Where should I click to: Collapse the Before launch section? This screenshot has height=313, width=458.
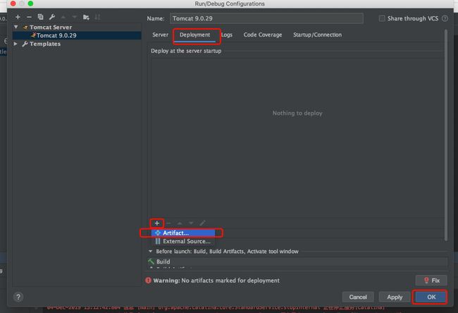click(150, 252)
